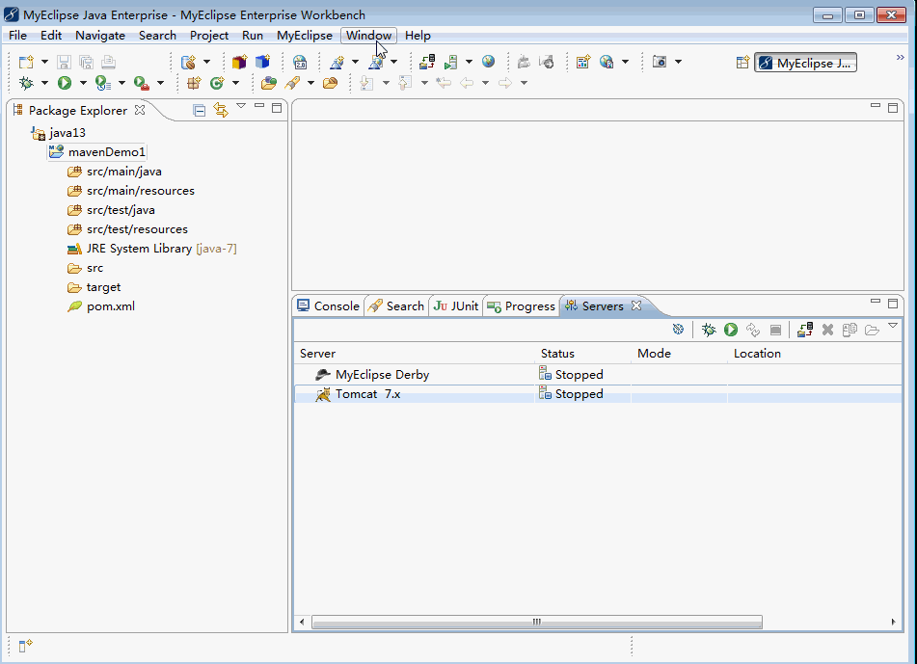
Task: Click the Server column header
Action: pyautogui.click(x=415, y=354)
